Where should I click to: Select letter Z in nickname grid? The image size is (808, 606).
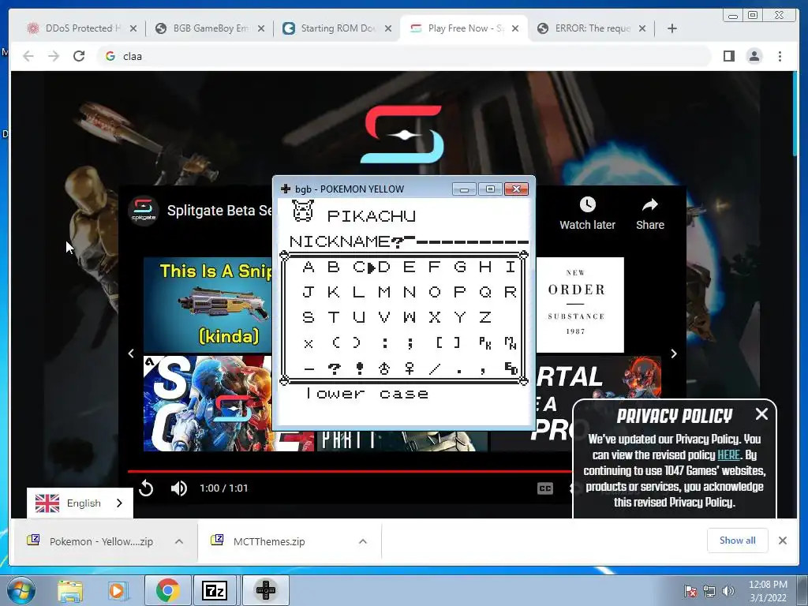coord(485,317)
